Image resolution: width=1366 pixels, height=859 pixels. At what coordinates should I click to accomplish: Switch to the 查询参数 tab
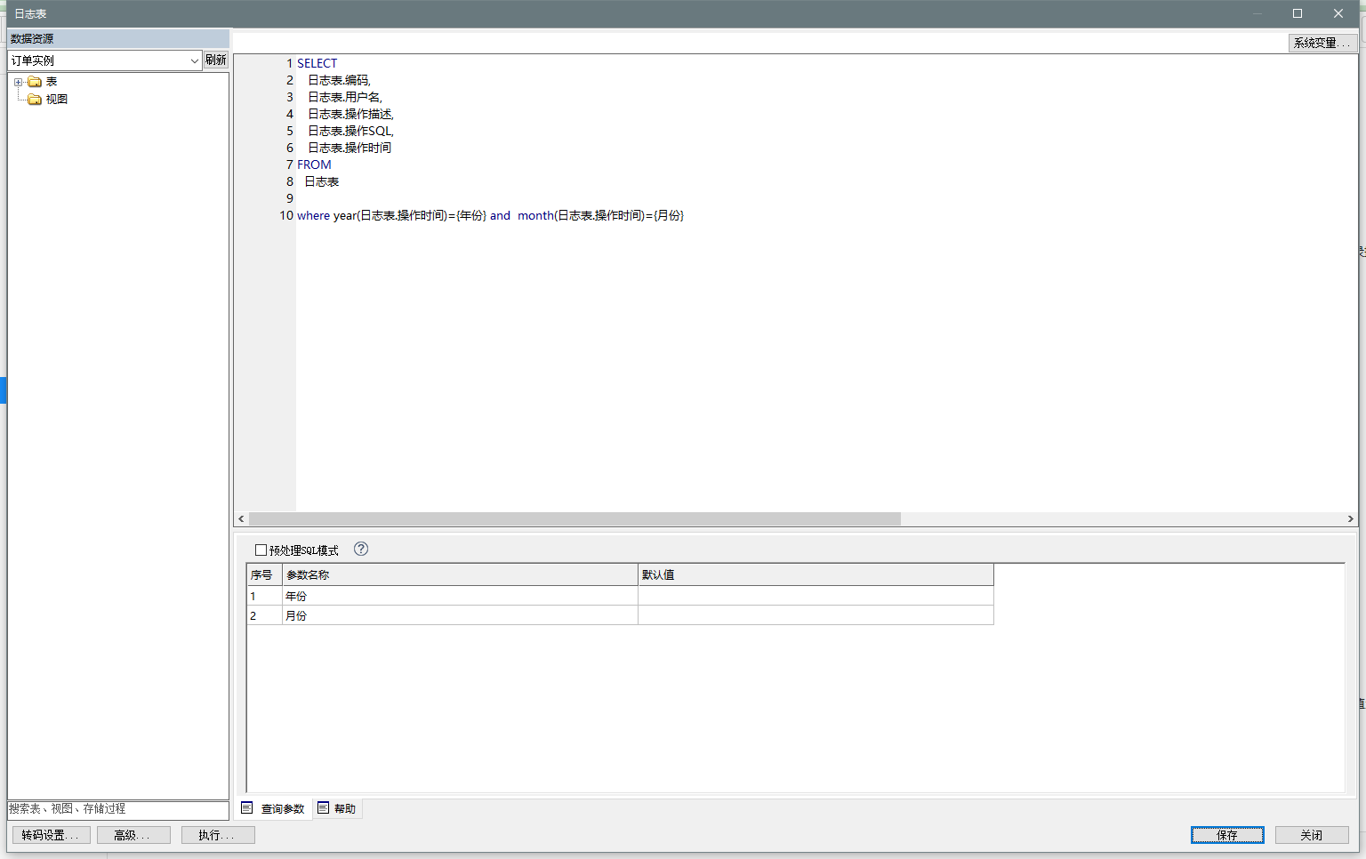[x=274, y=808]
